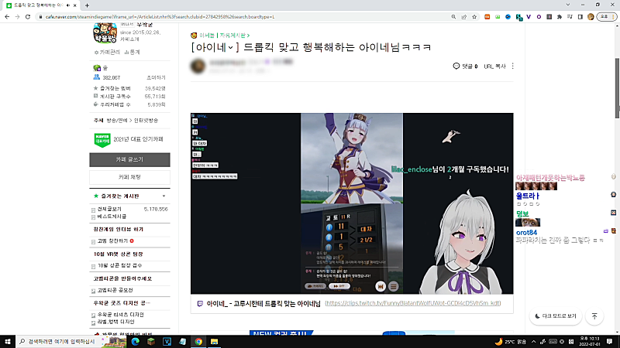
Task: Toggle 다크 모드로 보기 dark mode
Action: 556,316
